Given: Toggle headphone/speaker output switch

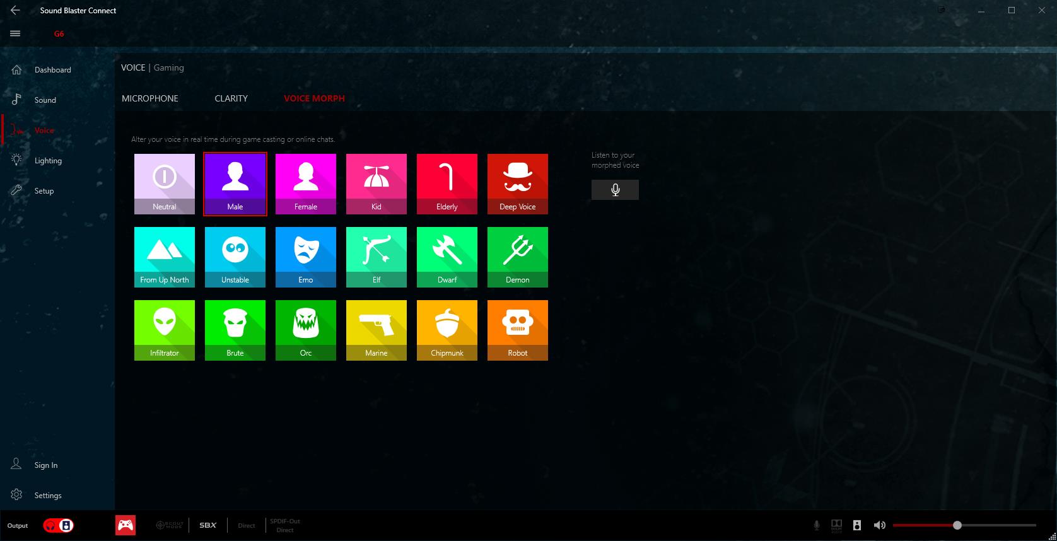Looking at the screenshot, I should coord(59,525).
